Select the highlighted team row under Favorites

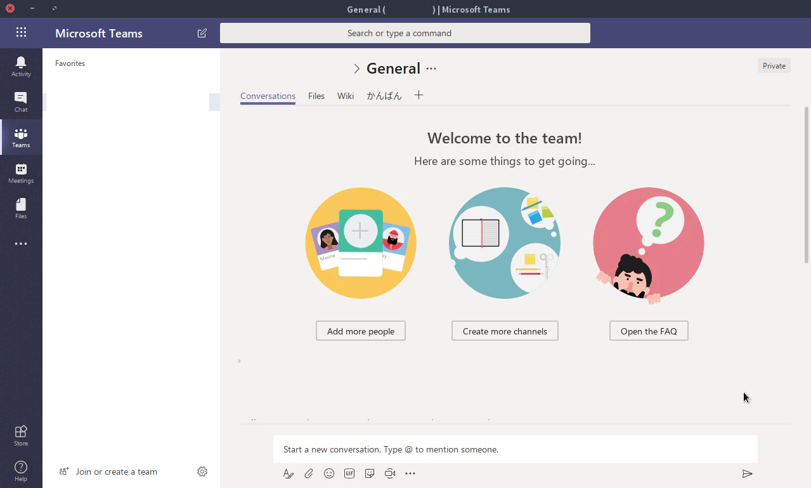(x=131, y=102)
